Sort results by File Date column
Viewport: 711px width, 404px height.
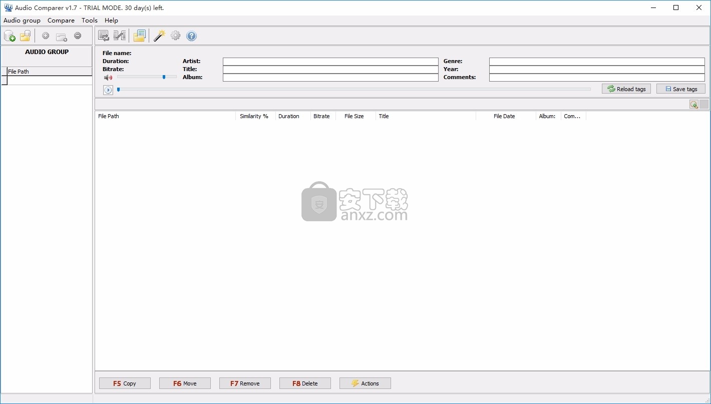(506, 116)
